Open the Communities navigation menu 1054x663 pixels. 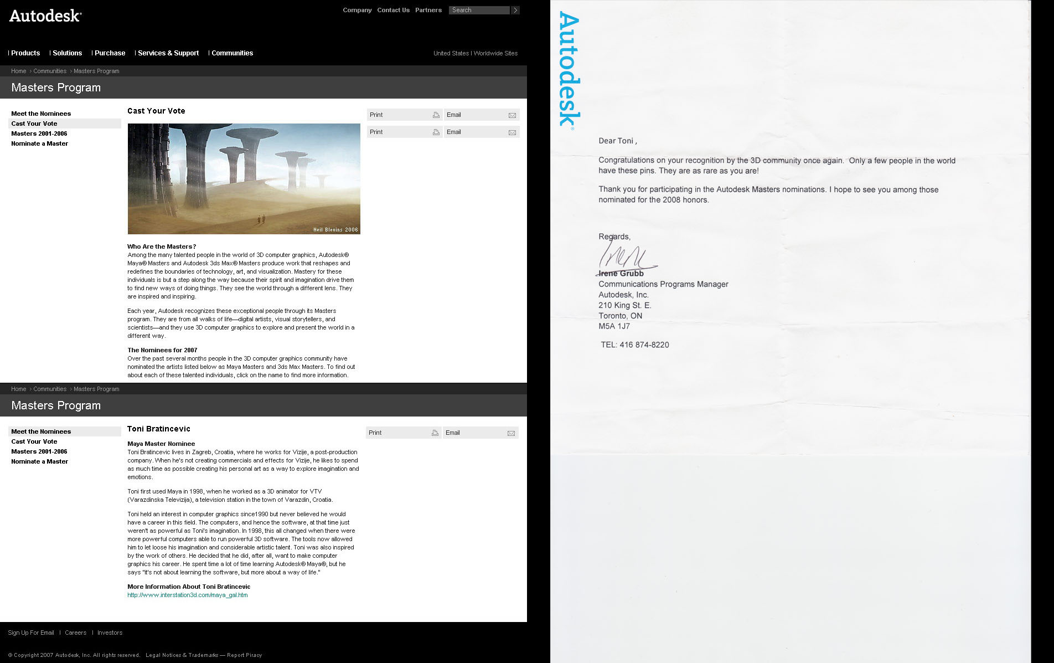tap(232, 53)
